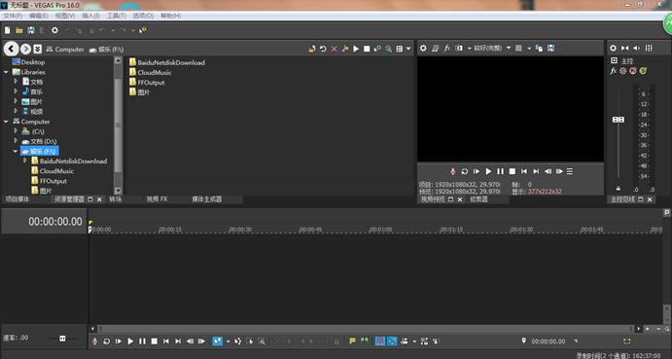Toggle the fader lock under master fader
This screenshot has height=359, width=672.
click(x=618, y=189)
